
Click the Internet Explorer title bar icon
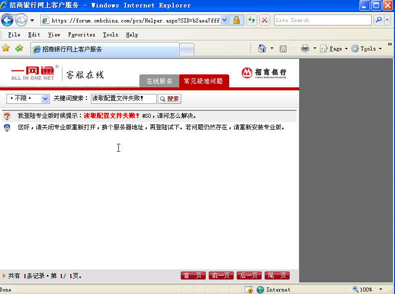pos(4,5)
